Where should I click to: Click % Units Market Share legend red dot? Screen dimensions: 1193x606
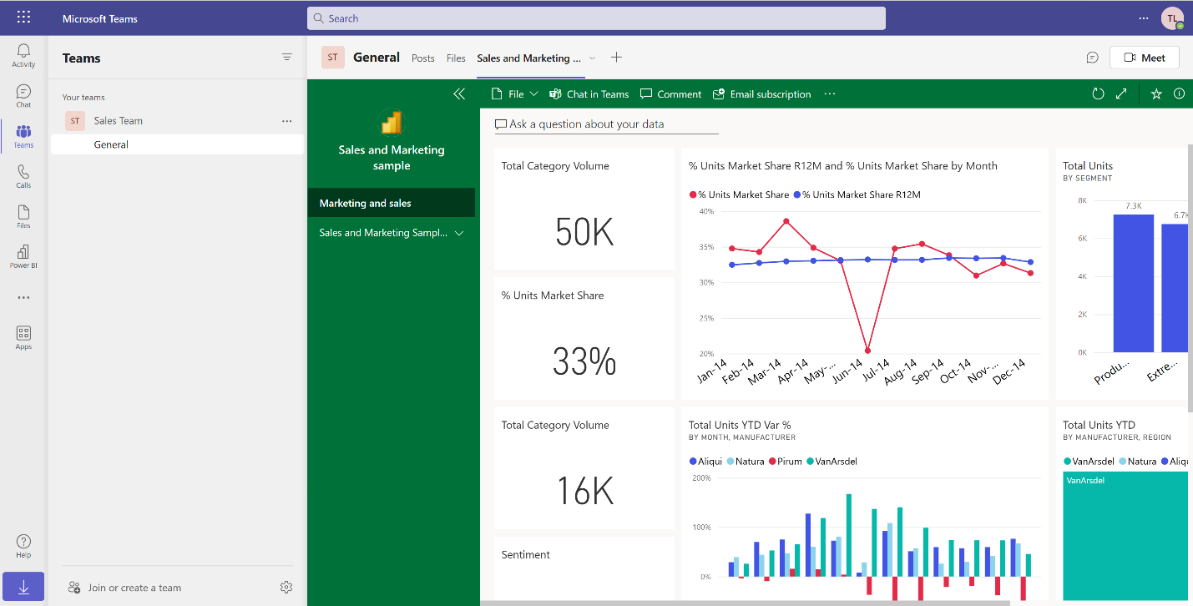[x=692, y=194]
